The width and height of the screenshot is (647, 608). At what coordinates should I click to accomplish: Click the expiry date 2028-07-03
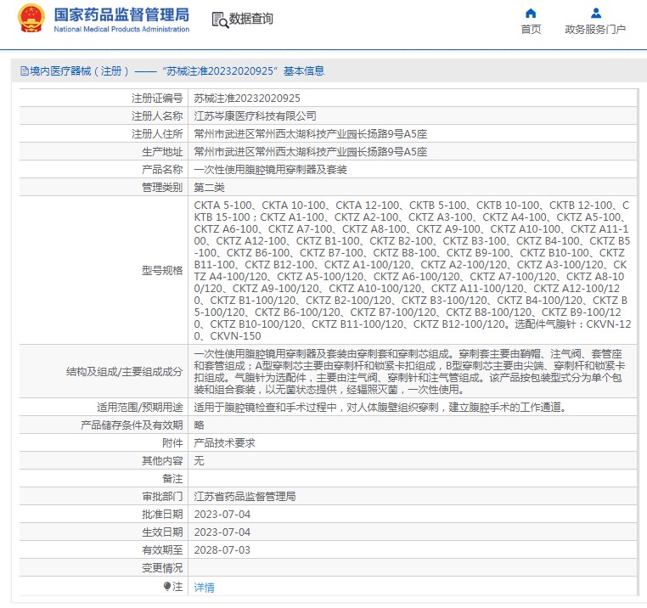coord(222,549)
